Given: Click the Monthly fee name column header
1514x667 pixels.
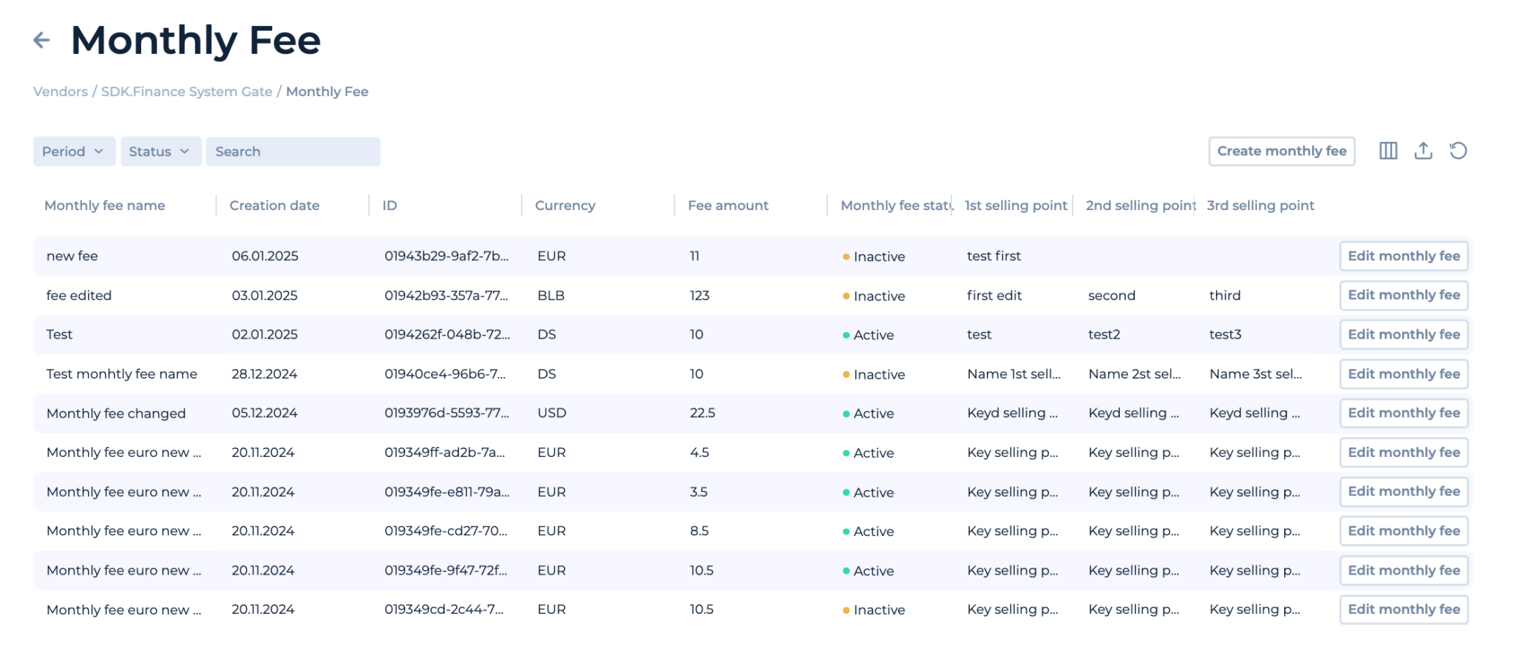Looking at the screenshot, I should click(x=105, y=205).
